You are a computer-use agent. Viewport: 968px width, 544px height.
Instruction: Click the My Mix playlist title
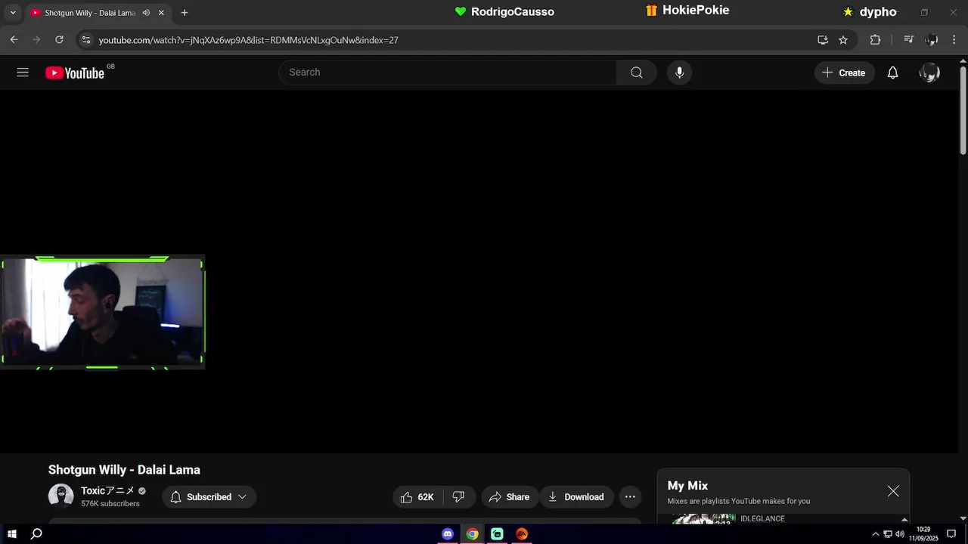(687, 486)
